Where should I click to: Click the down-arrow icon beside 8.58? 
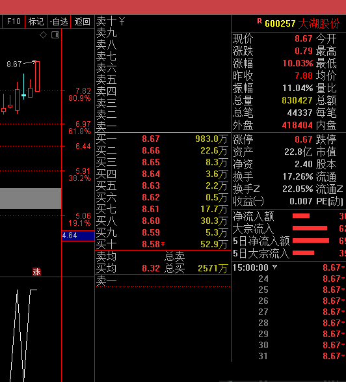click(163, 244)
